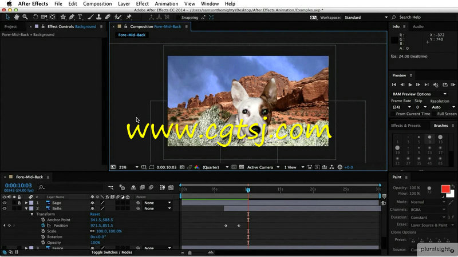Select the Unified Camera tool
Viewport: 458px width, 257px height.
point(44,17)
